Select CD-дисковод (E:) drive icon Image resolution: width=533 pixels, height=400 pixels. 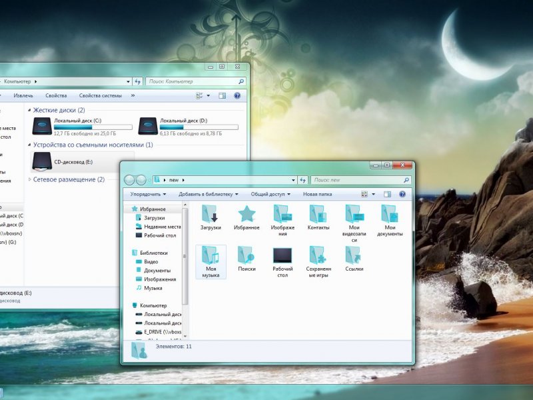click(42, 161)
